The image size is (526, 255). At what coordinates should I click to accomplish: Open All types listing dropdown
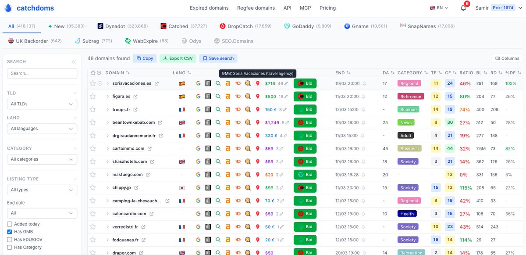pyautogui.click(x=42, y=190)
